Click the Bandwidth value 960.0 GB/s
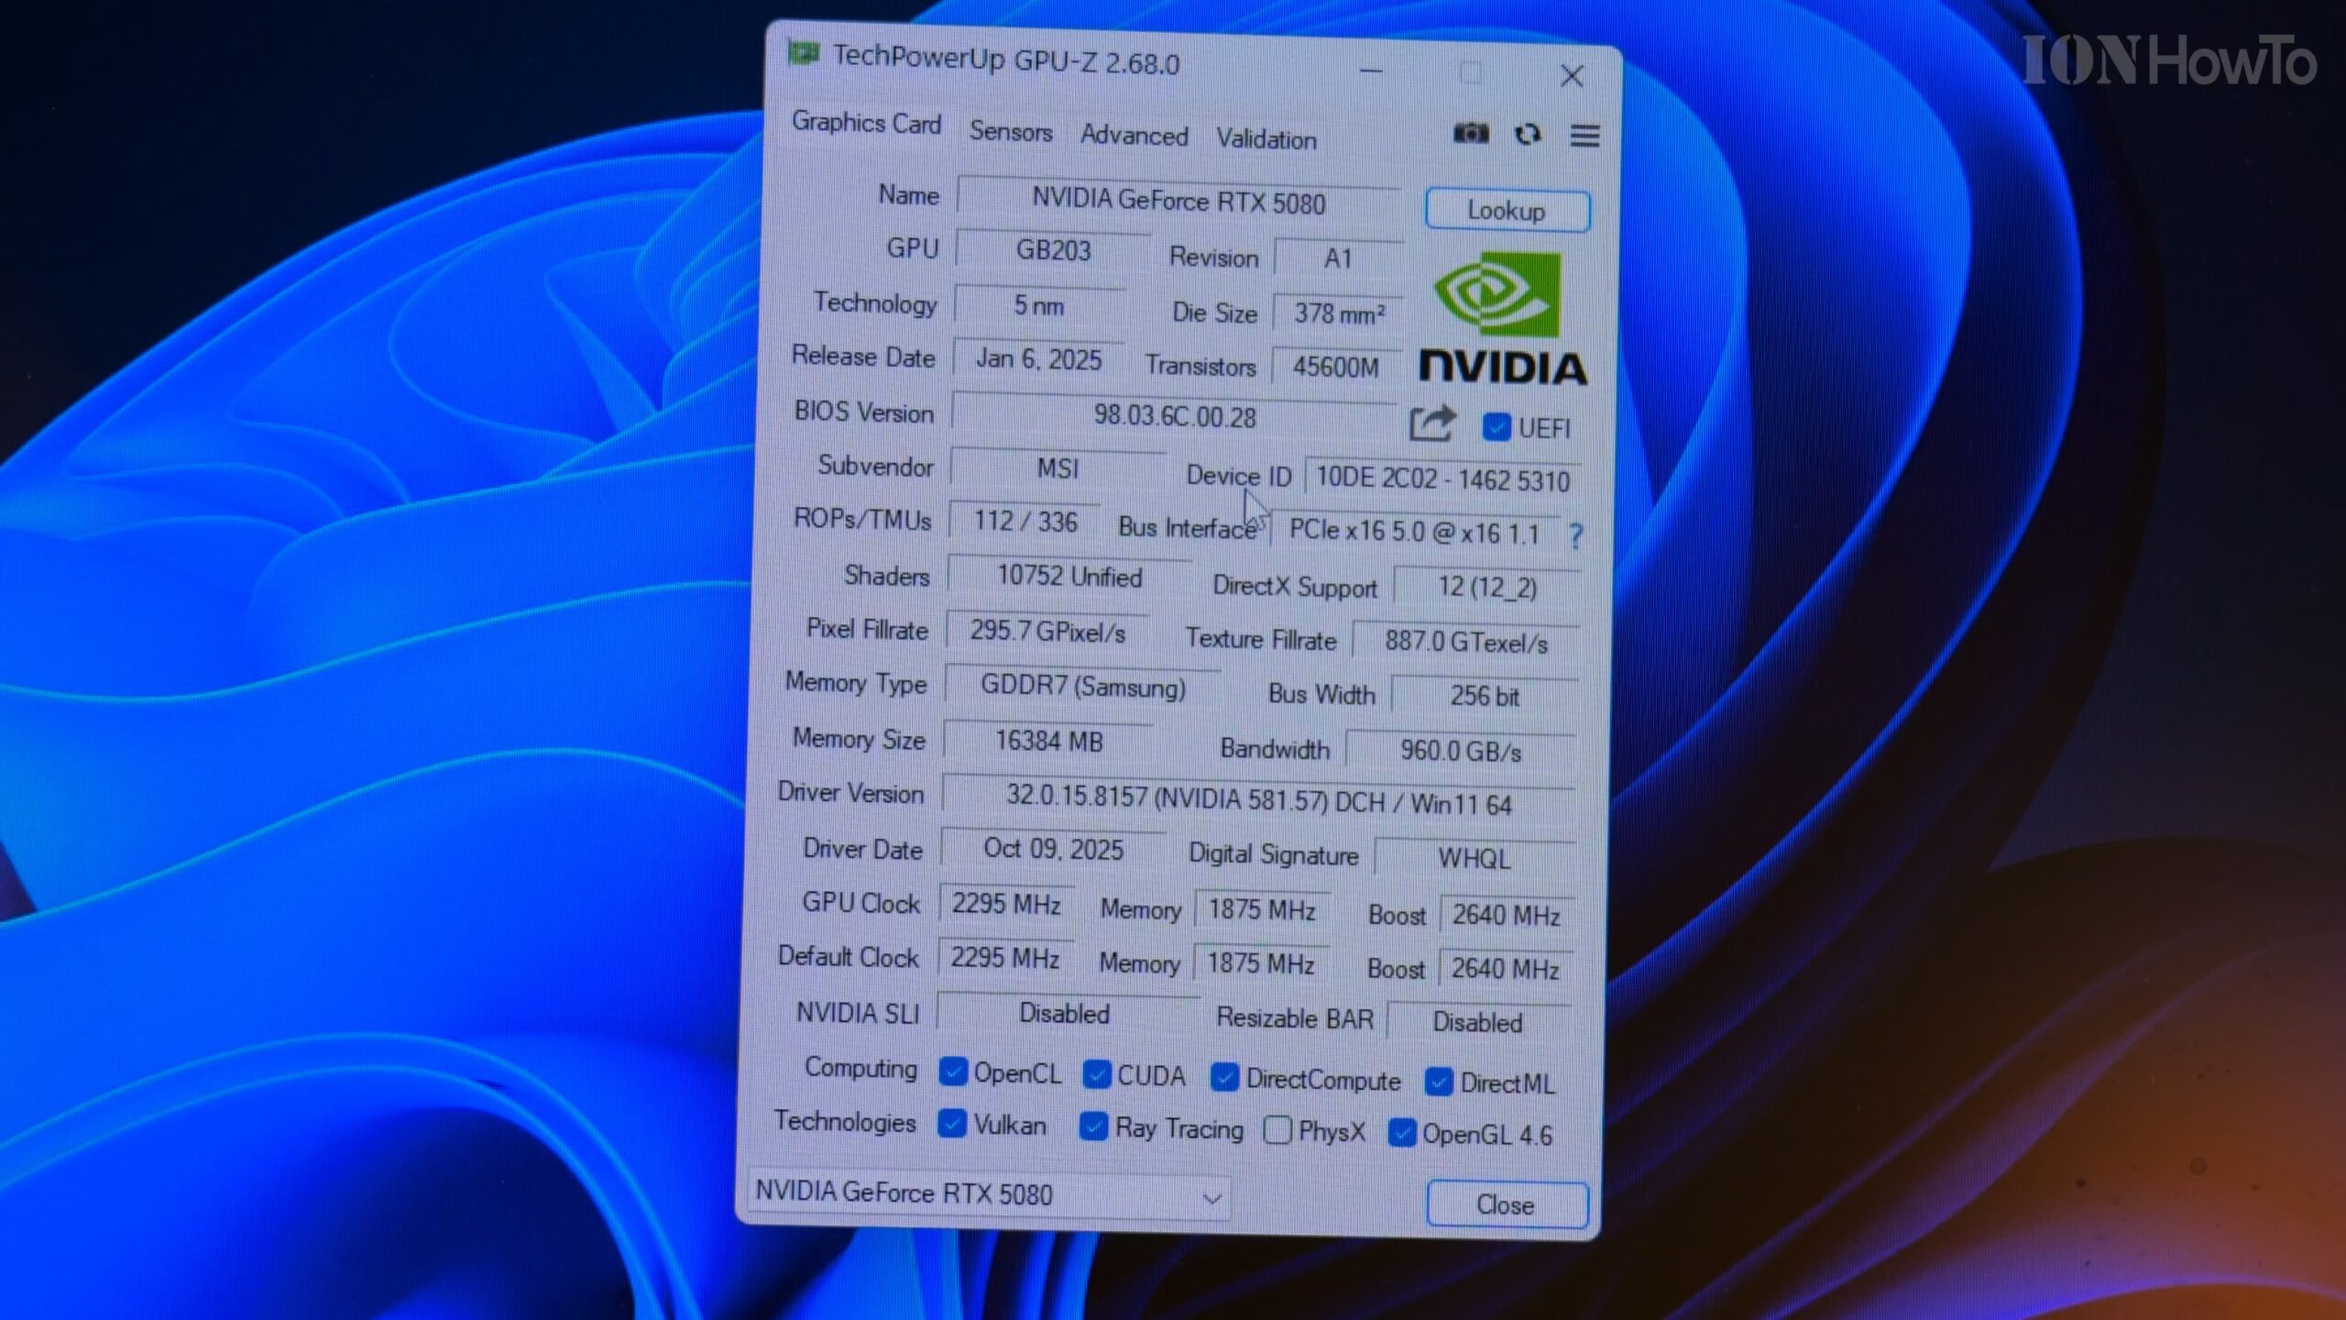The width and height of the screenshot is (2346, 1320). tap(1461, 752)
